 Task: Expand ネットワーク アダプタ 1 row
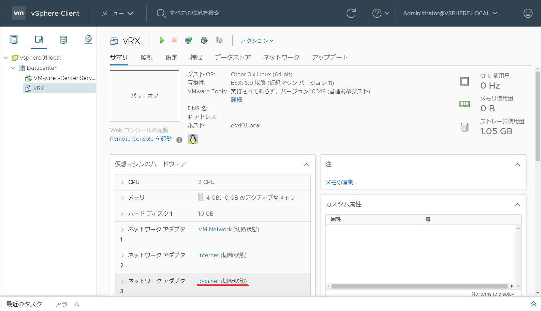coord(122,230)
